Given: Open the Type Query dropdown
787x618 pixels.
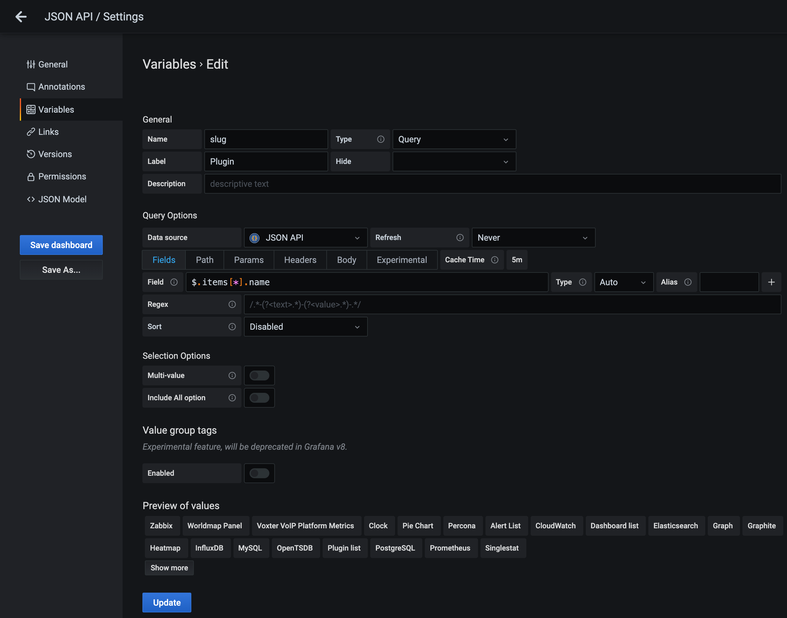Looking at the screenshot, I should point(454,139).
